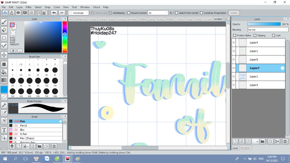Toggle visibility of Layer4
The height and width of the screenshot is (163, 290).
point(234,42)
